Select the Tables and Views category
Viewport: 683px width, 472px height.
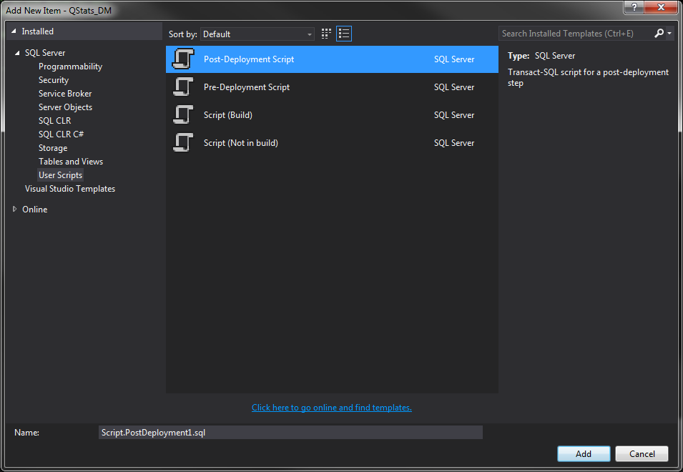(71, 162)
